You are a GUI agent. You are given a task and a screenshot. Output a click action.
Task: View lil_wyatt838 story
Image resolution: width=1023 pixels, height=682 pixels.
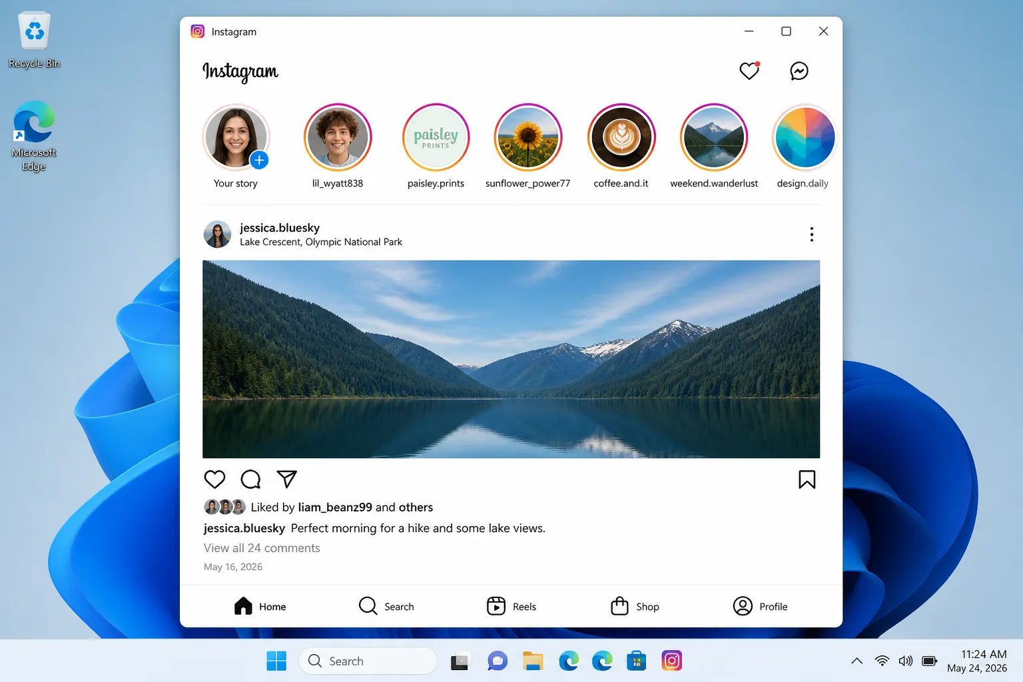pos(338,138)
